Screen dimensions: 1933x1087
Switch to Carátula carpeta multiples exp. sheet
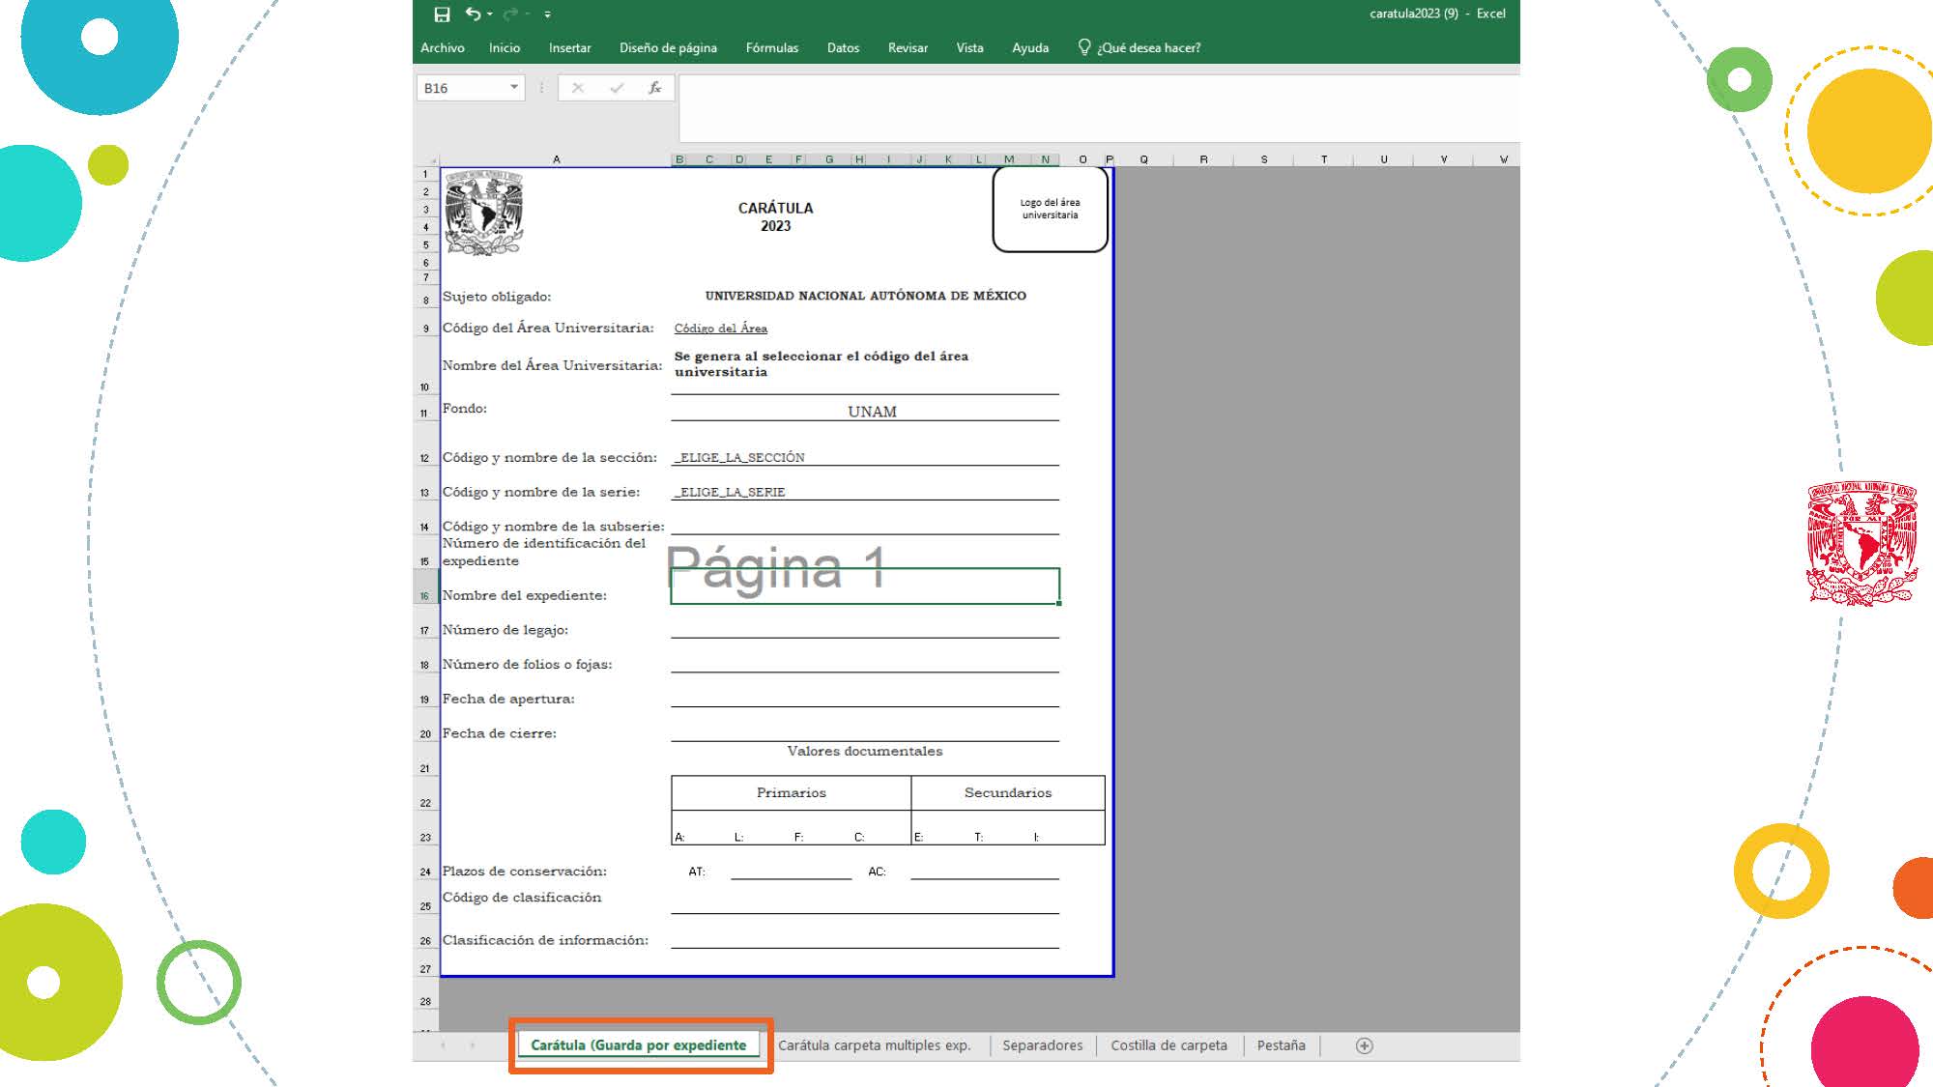875,1045
